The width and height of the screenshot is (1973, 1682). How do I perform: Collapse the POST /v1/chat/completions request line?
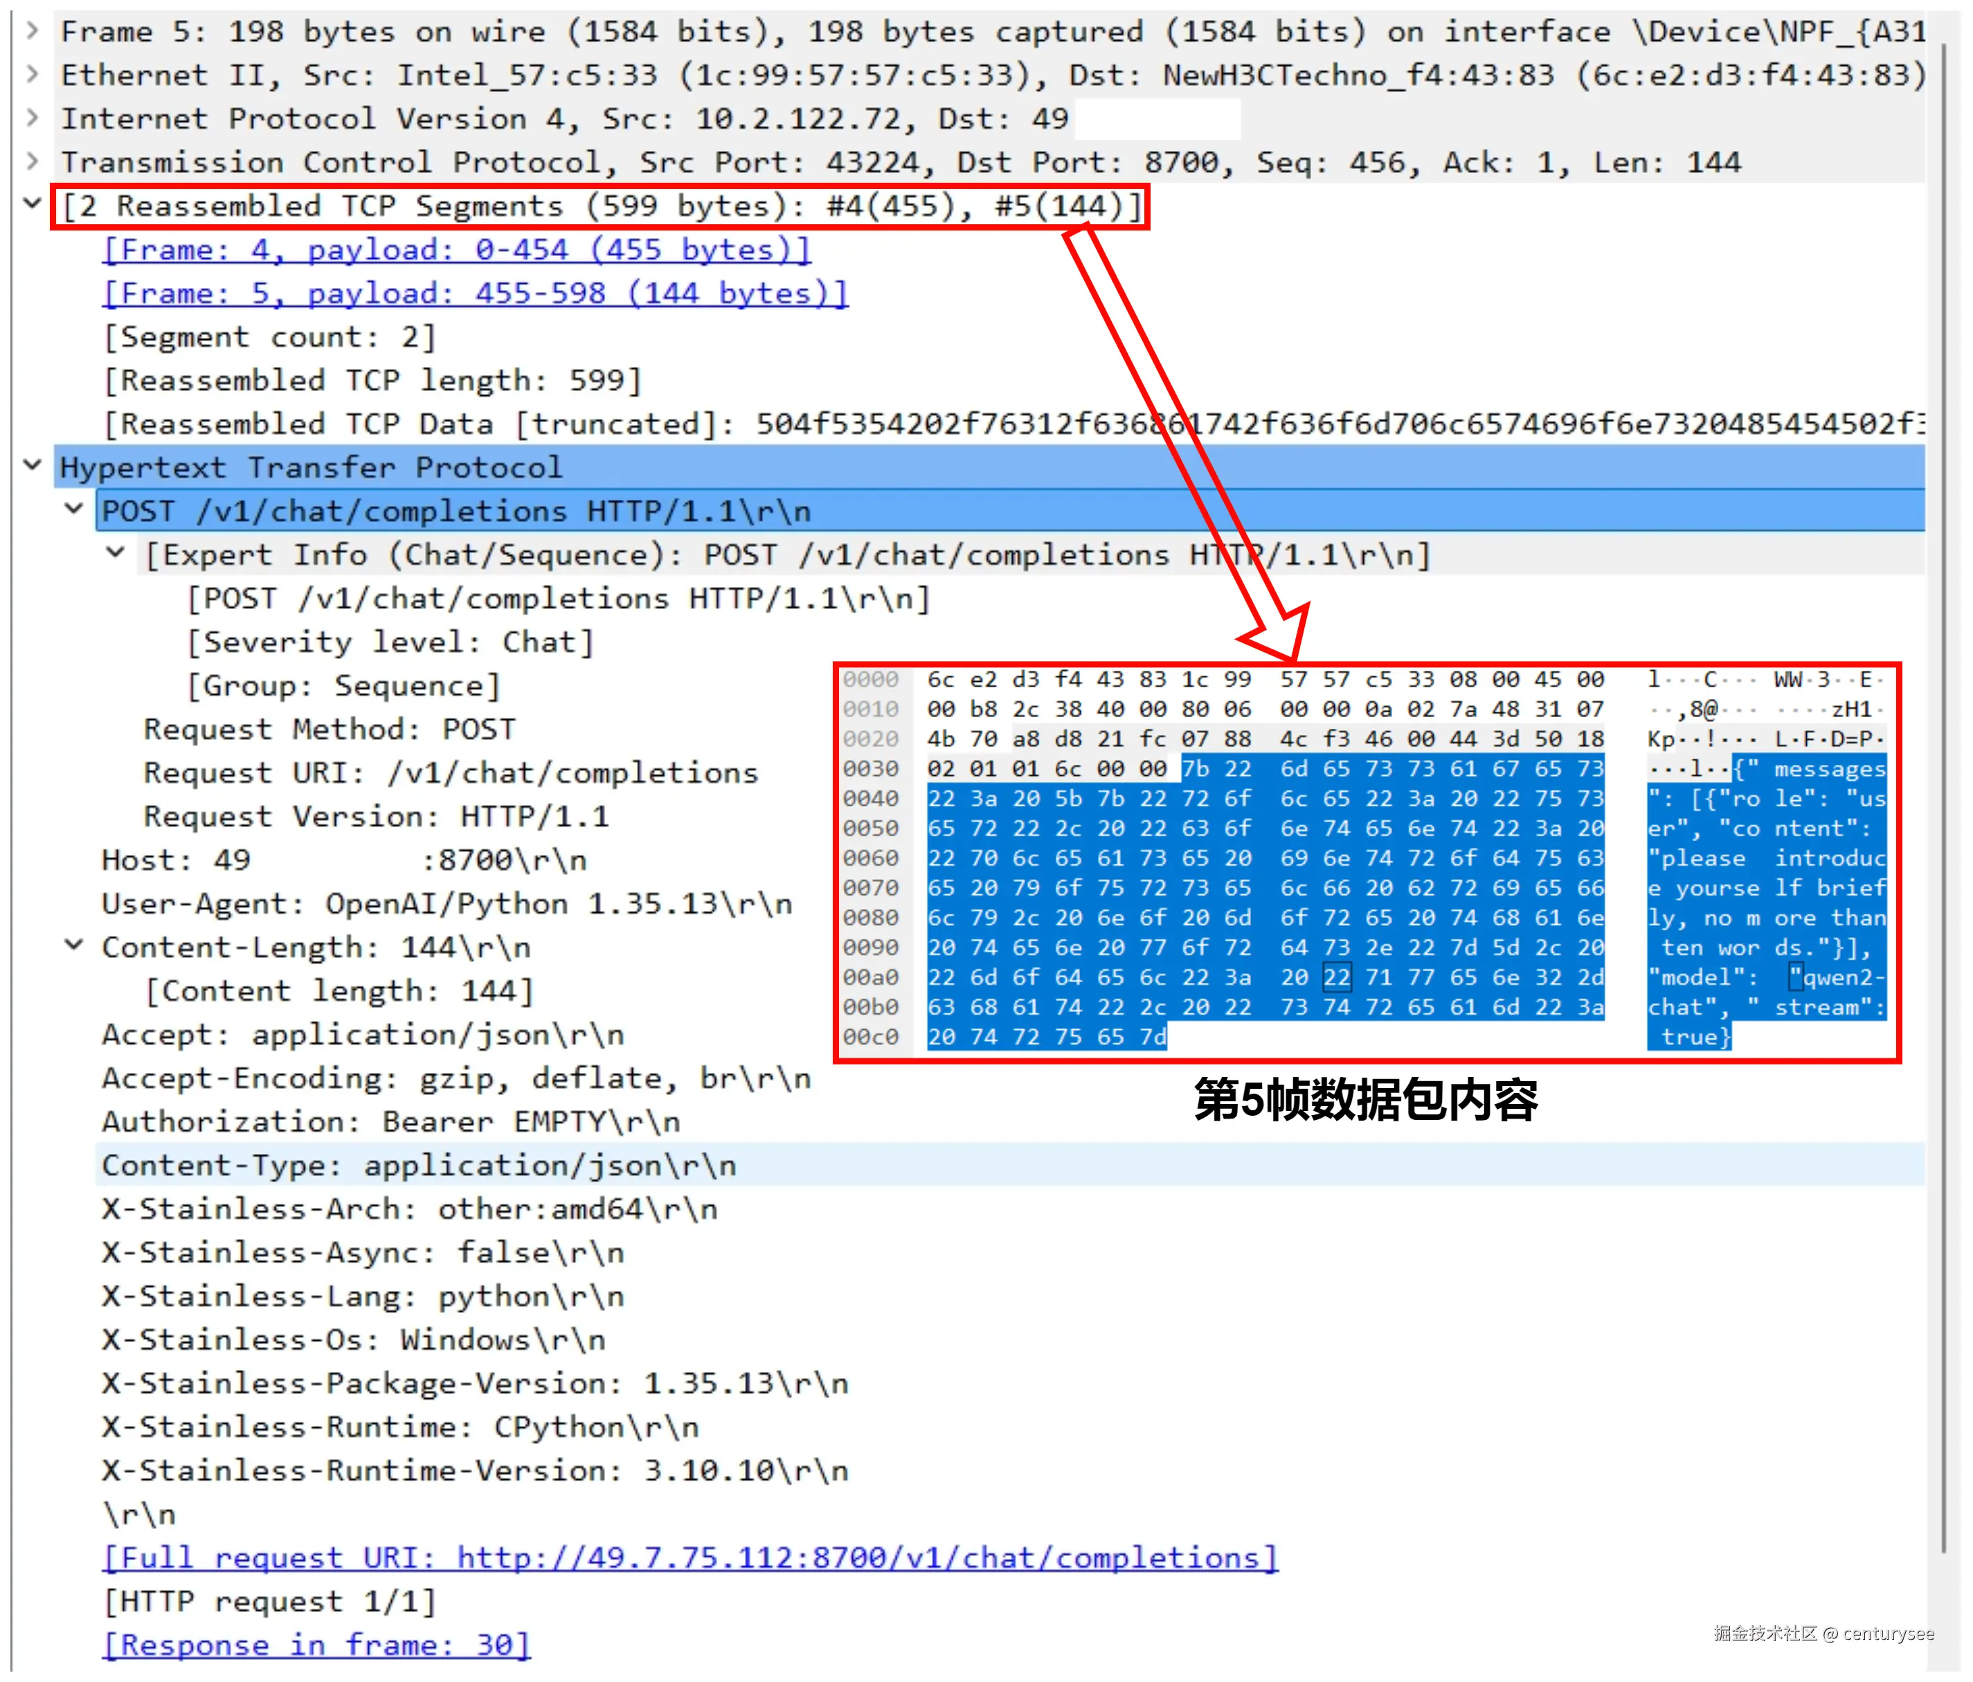coord(74,509)
